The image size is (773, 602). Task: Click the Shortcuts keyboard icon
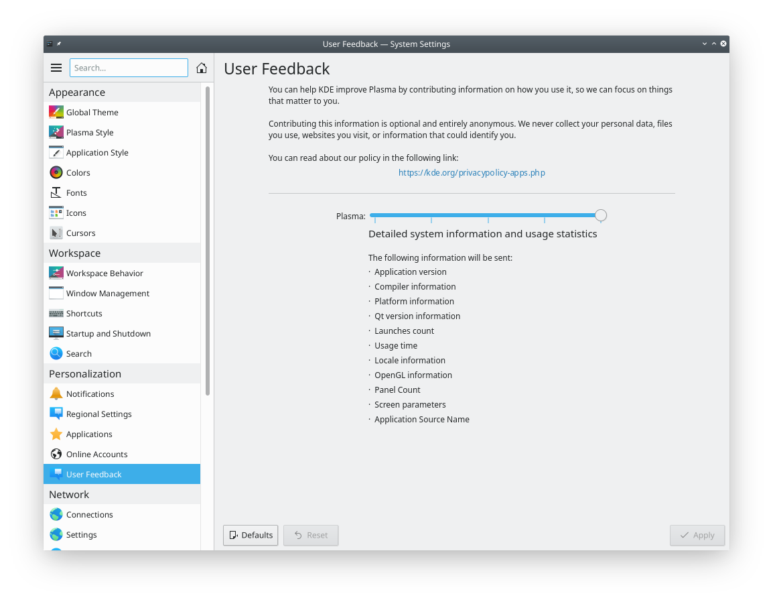[x=56, y=313]
